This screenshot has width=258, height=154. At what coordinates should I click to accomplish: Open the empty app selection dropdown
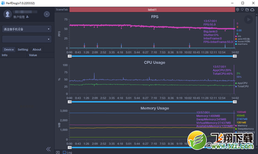click(x=27, y=39)
